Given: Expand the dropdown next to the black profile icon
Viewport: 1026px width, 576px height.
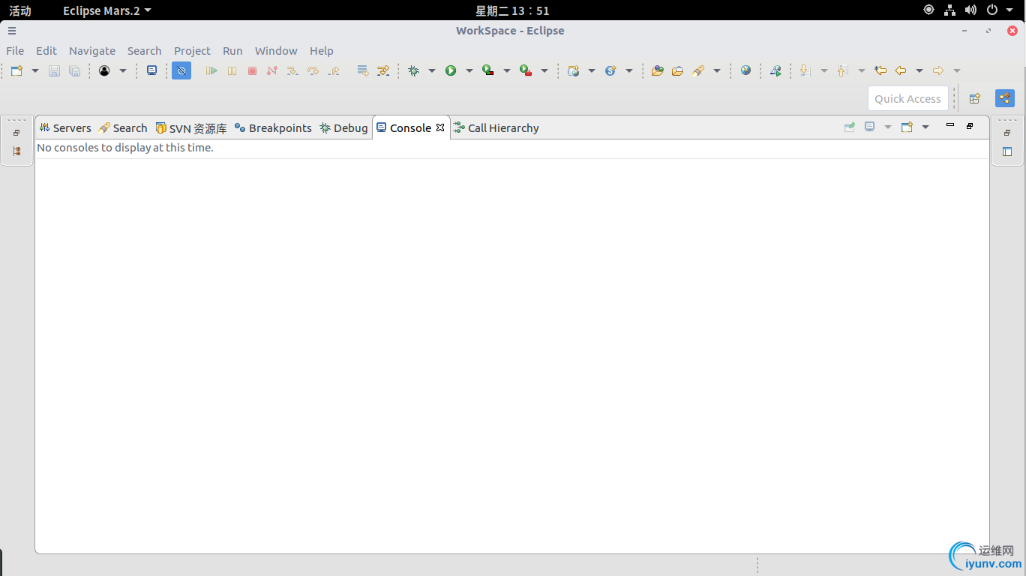Looking at the screenshot, I should point(122,70).
